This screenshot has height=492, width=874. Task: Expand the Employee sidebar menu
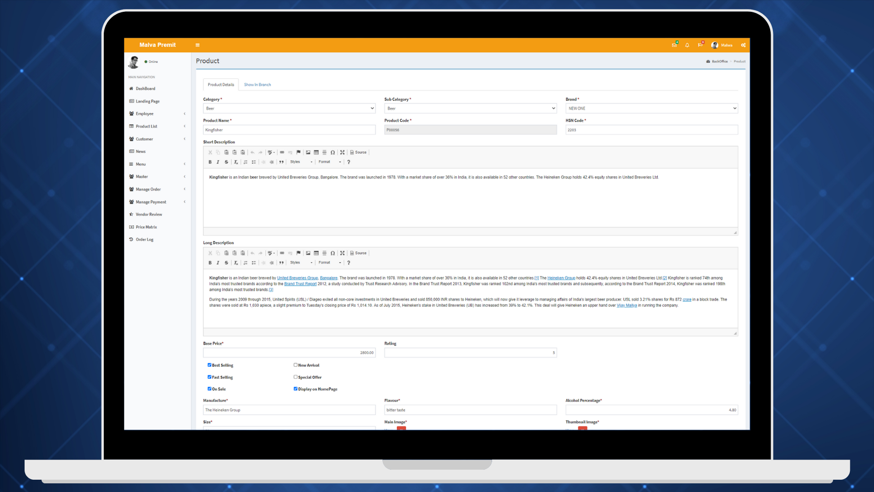pyautogui.click(x=158, y=114)
